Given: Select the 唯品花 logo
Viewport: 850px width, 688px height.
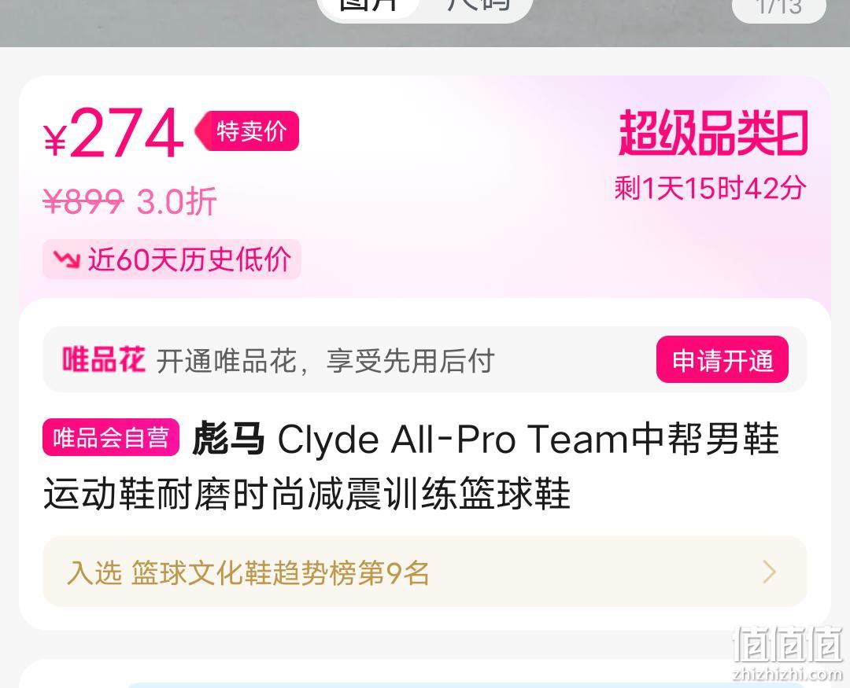Looking at the screenshot, I should 104,359.
